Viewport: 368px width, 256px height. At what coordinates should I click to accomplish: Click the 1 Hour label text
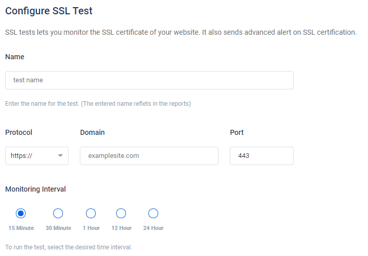pos(91,228)
